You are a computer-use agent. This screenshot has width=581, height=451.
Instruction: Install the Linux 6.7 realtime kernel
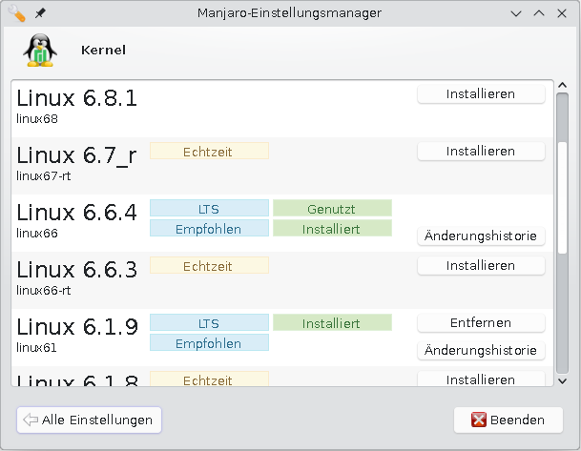tap(481, 152)
